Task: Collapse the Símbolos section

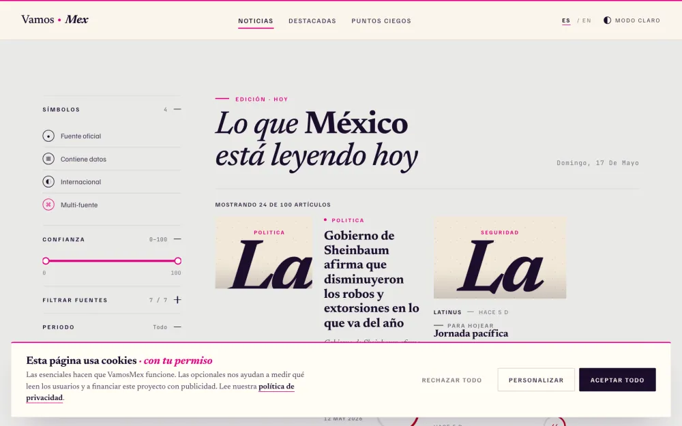Action: point(177,109)
